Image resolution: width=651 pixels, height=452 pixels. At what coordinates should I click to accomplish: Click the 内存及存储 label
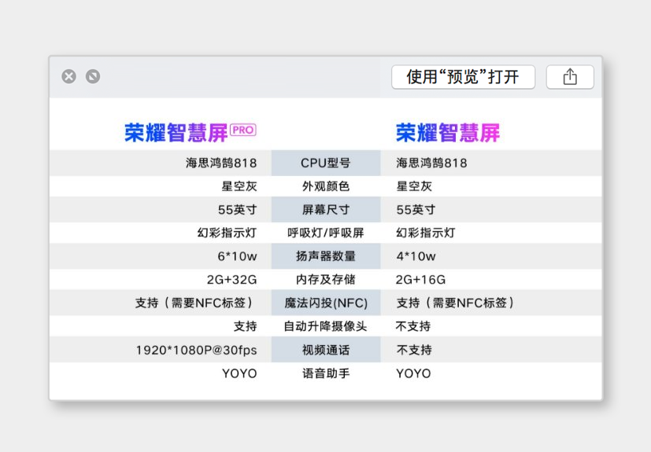pos(326,280)
